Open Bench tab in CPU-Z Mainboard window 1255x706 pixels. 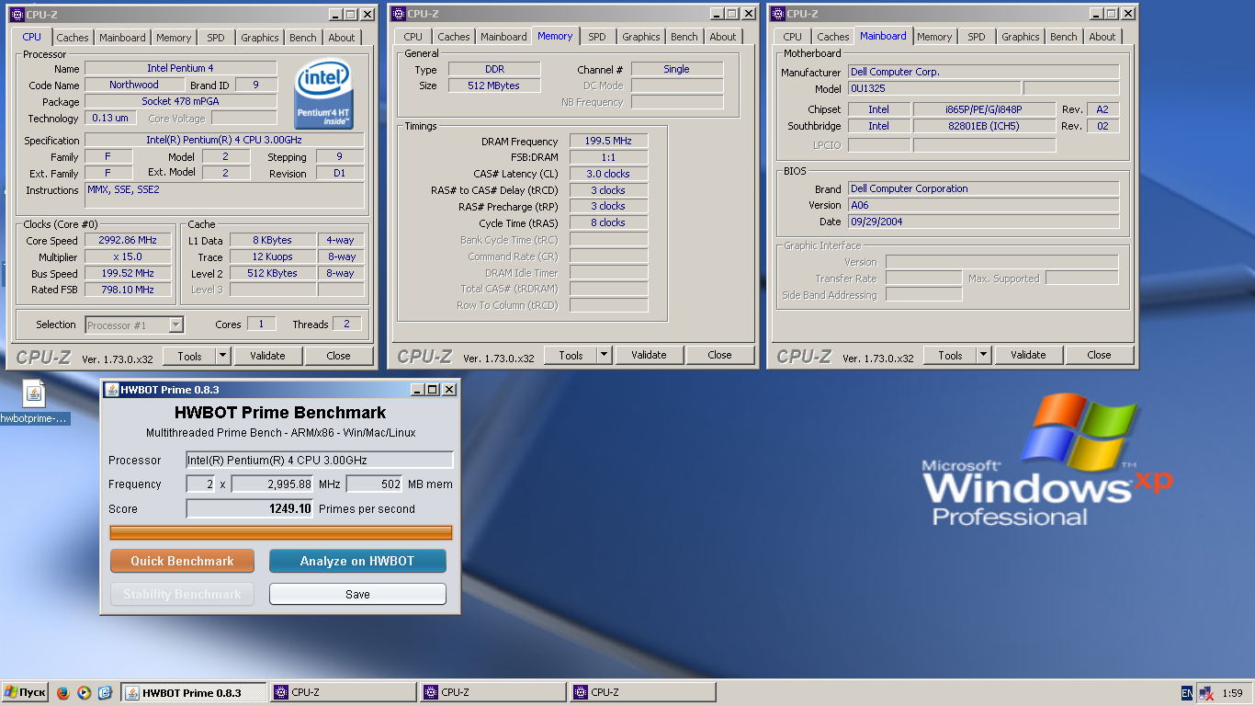tap(1064, 37)
